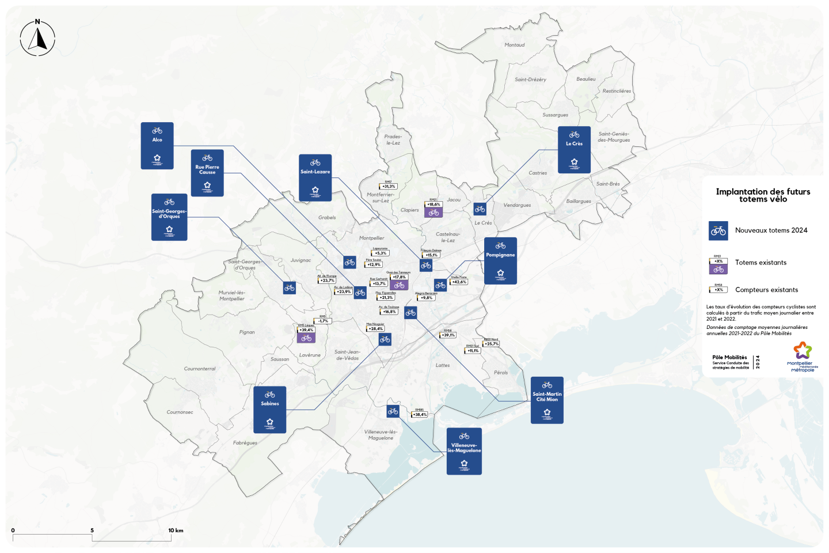The height and width of the screenshot is (553, 829).
Task: Click the blue bike marker beside Vieille Poste +42,6%
Action: tap(440, 285)
